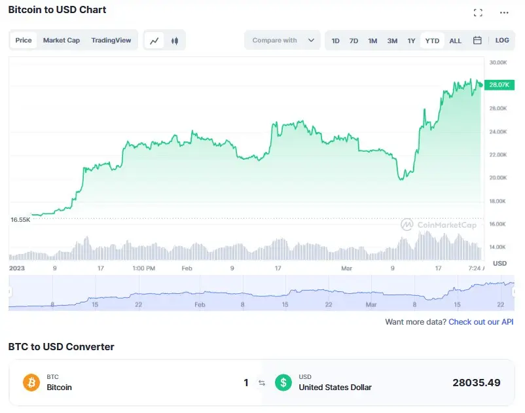Click the 16.55K starting price label
The height and width of the screenshot is (413, 525).
pos(20,220)
